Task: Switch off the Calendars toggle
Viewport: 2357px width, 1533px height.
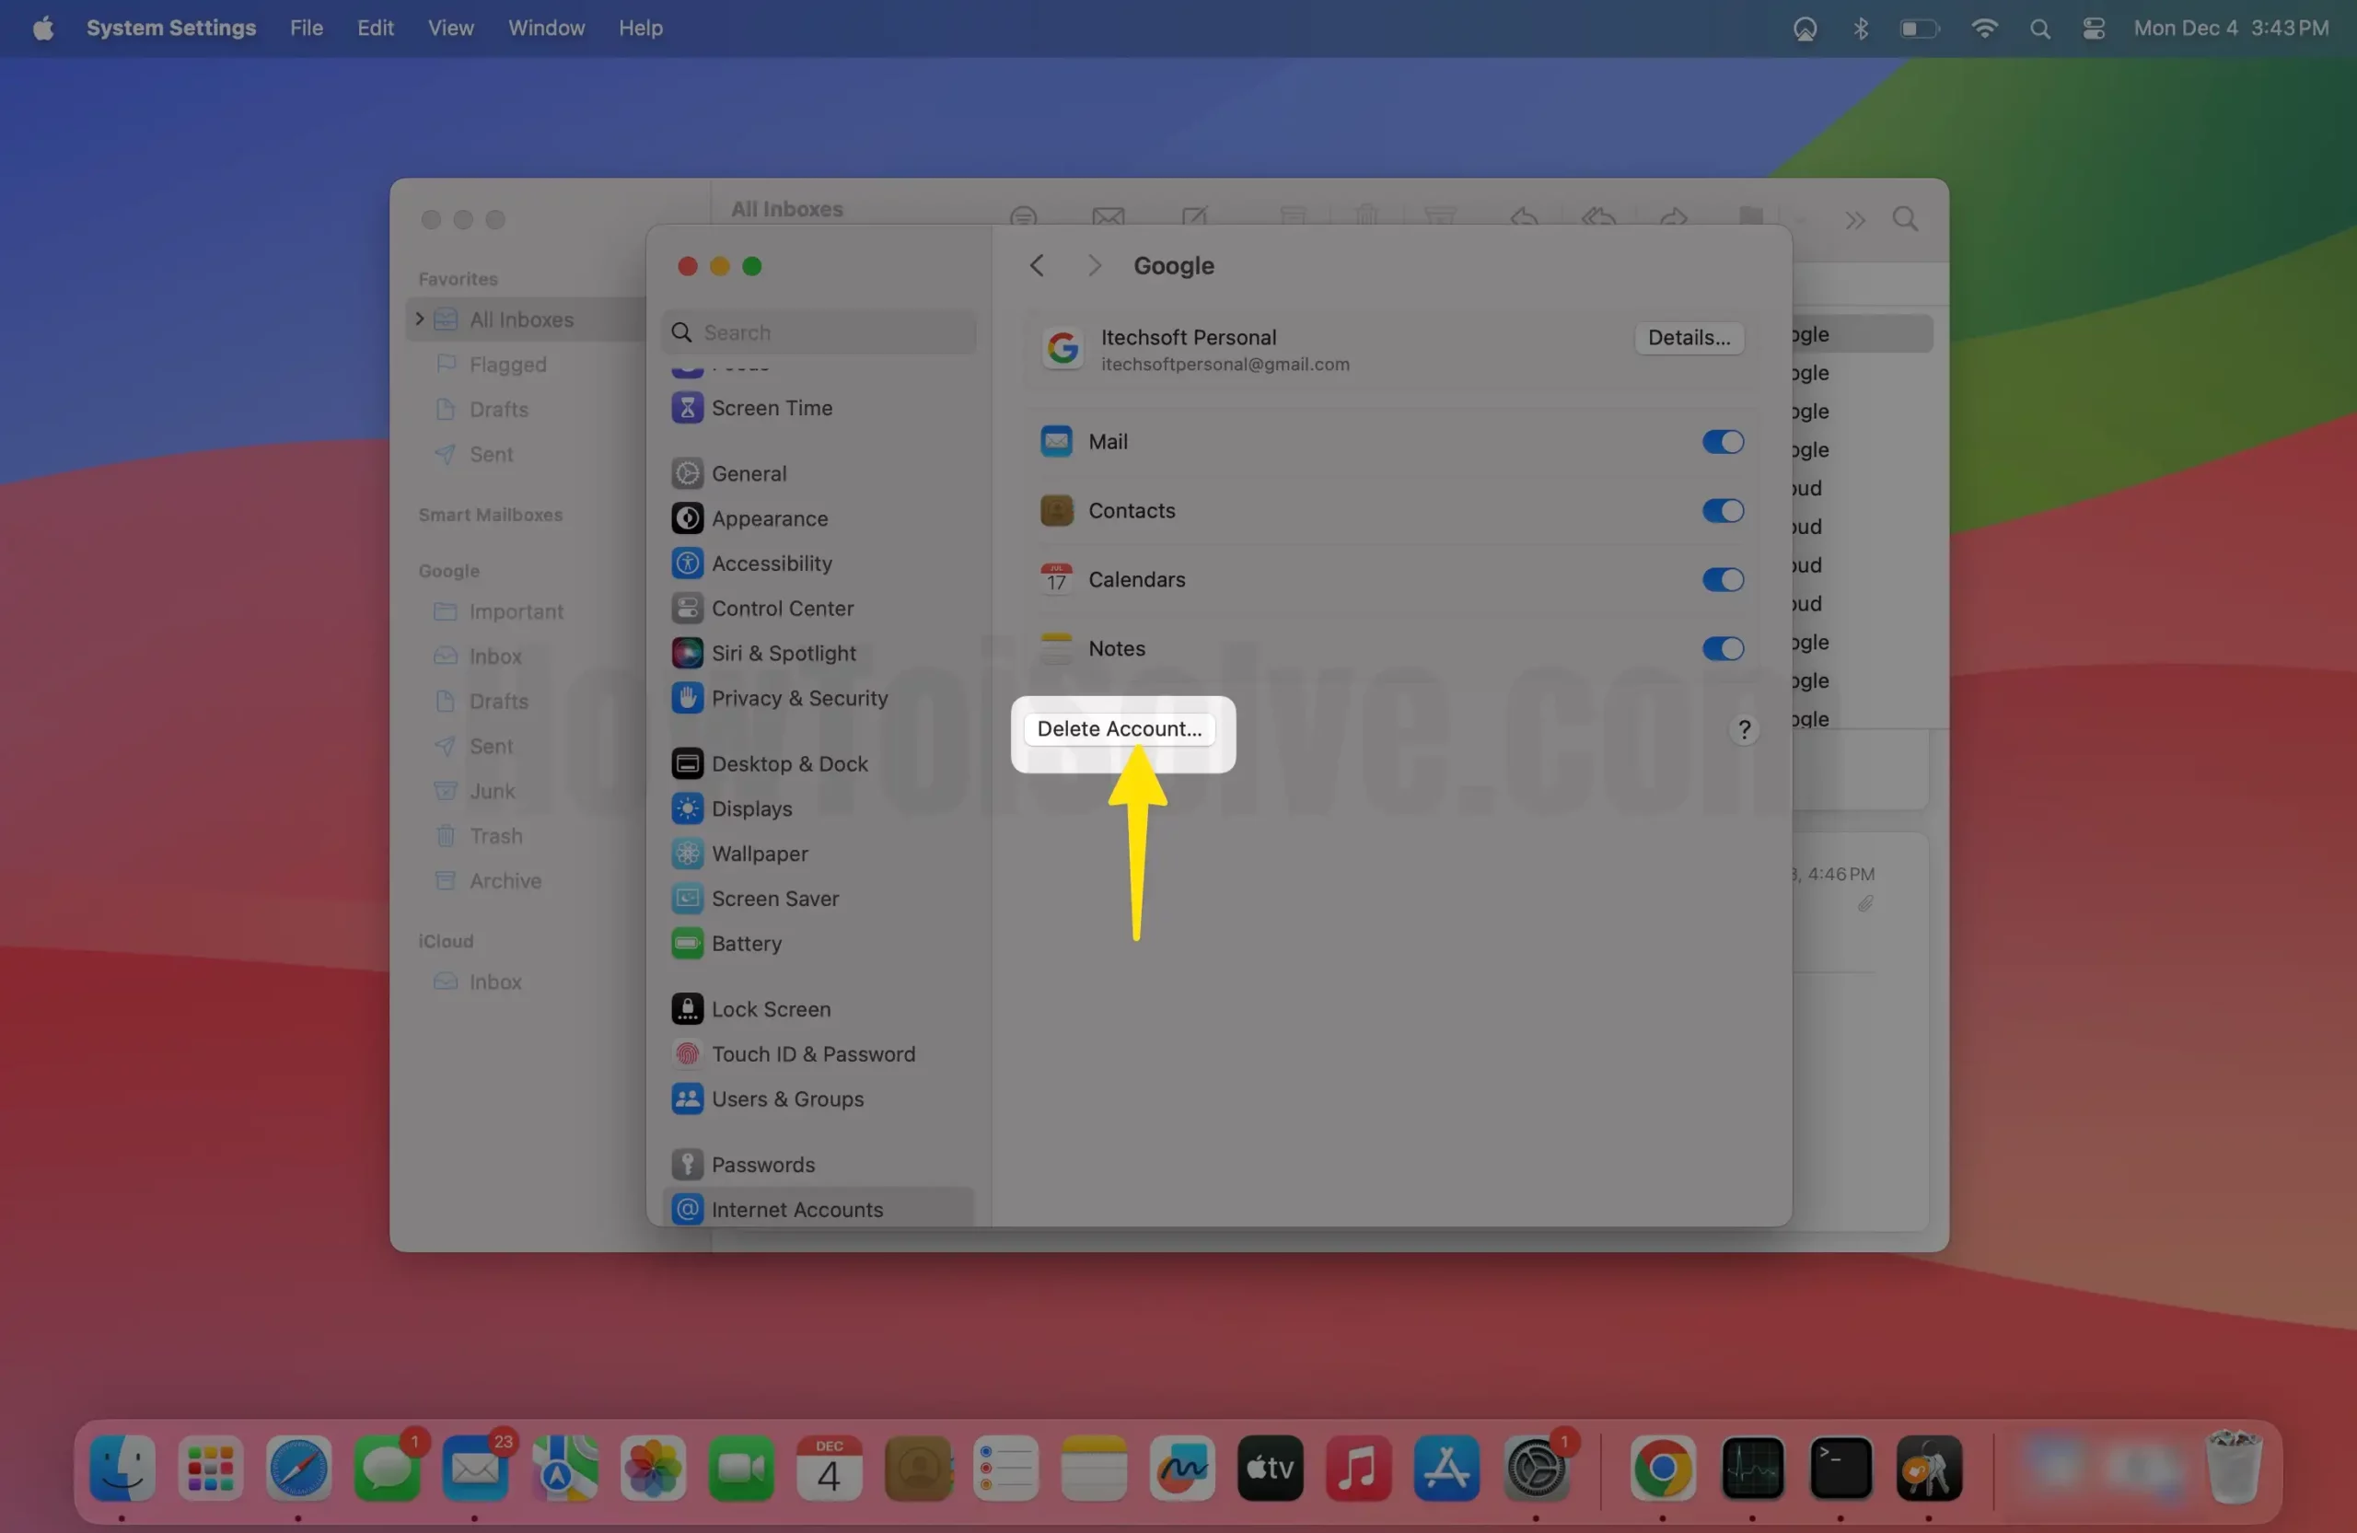Action: click(1723, 579)
